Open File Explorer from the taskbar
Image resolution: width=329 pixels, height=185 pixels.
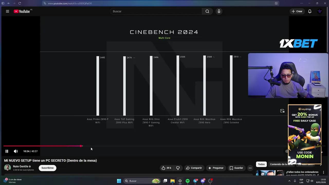click(x=172, y=181)
